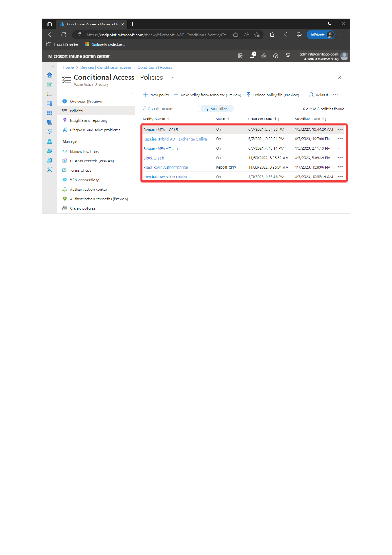
Task: Click the Search policies input field
Action: [170, 109]
